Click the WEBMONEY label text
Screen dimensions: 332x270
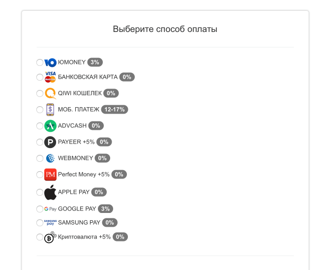point(75,158)
